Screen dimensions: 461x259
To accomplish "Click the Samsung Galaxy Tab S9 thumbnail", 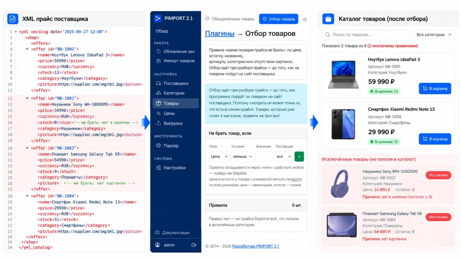I will 341,225.
